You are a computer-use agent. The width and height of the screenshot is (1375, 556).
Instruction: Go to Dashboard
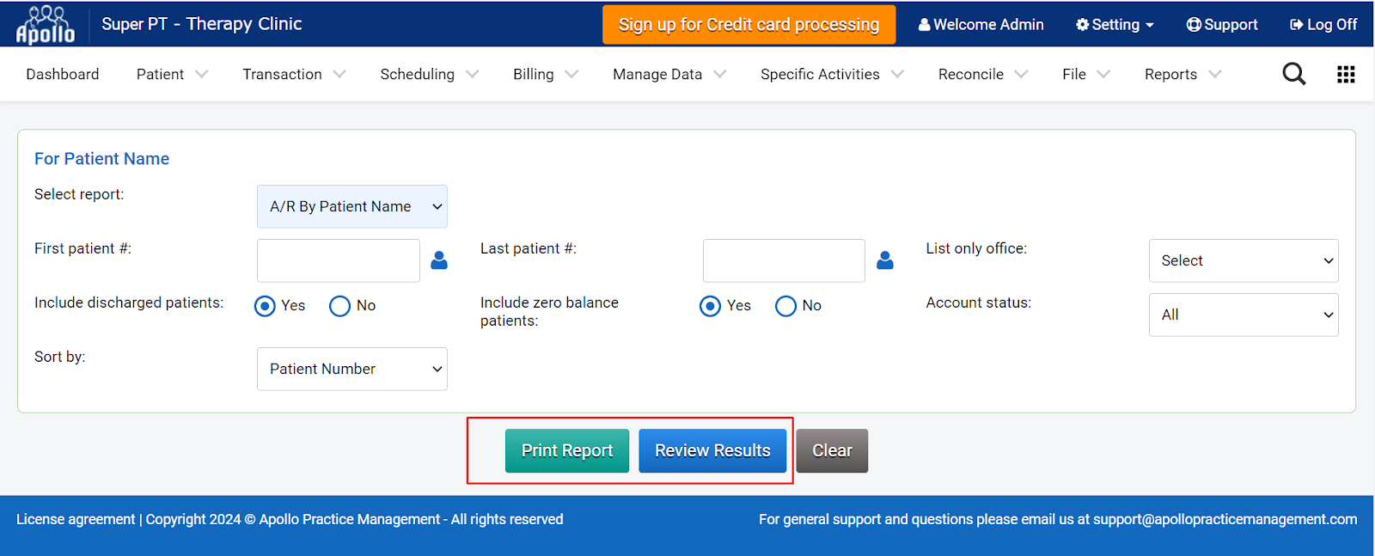click(x=63, y=74)
